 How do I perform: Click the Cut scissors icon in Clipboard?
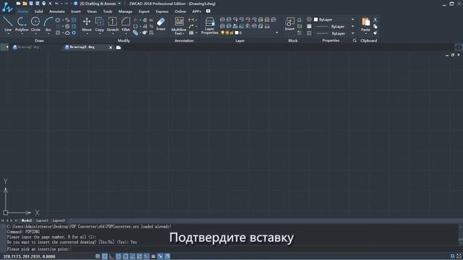point(375,19)
